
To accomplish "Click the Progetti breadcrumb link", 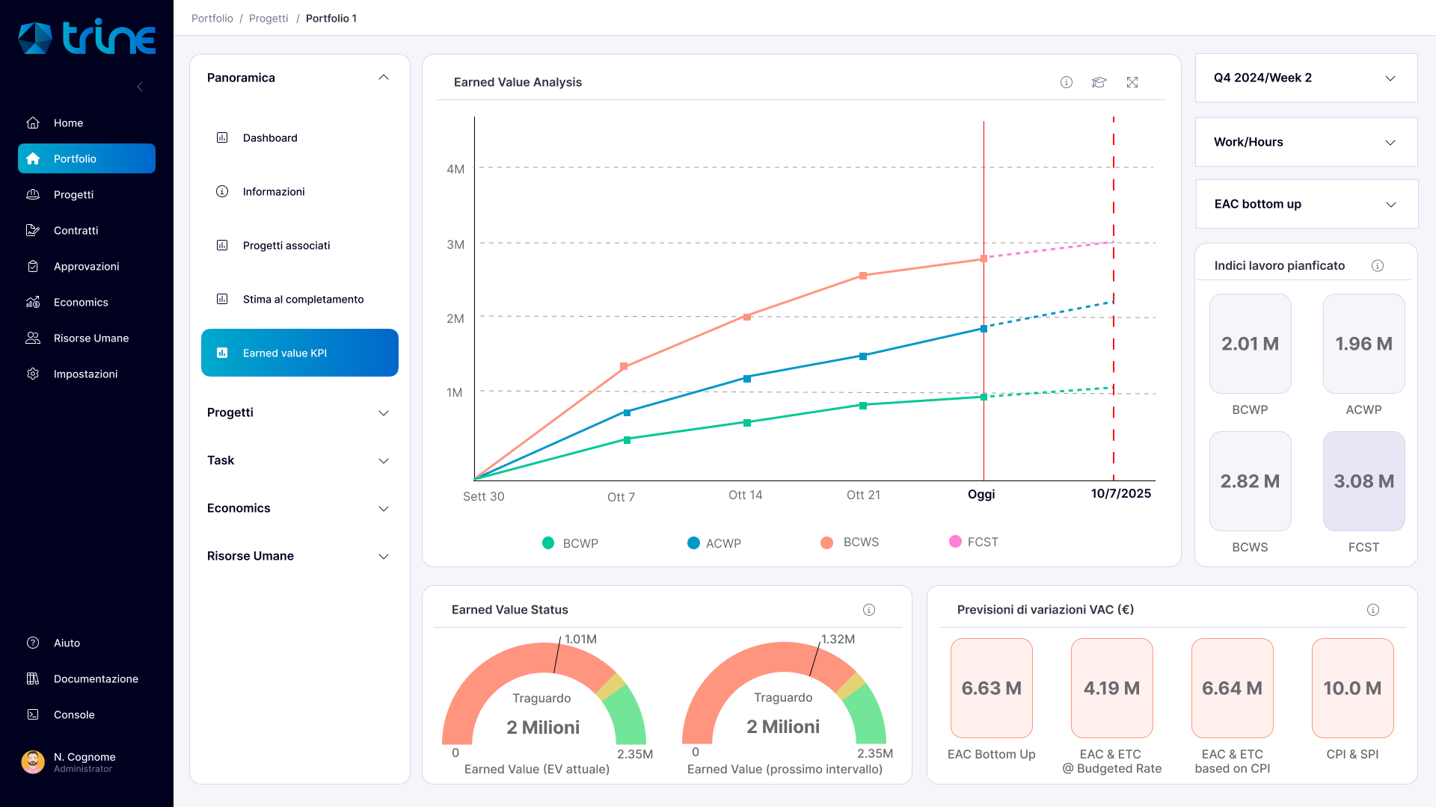I will (x=269, y=18).
